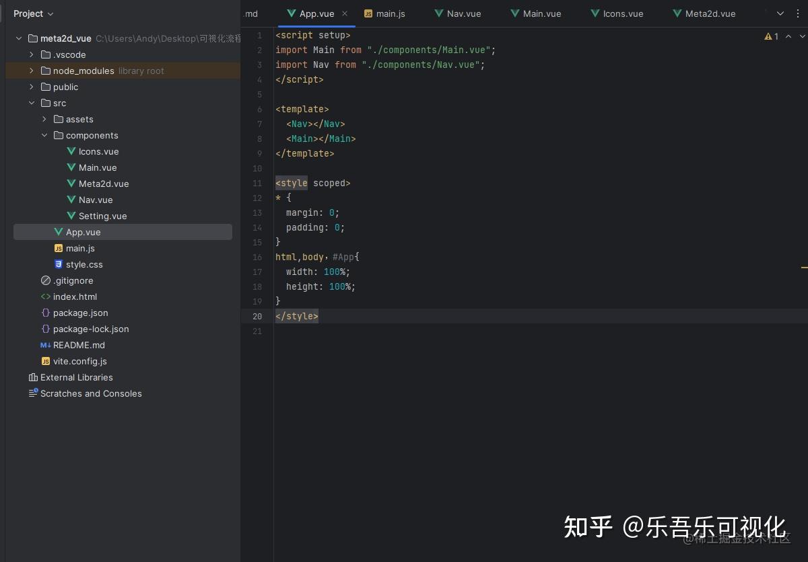Click line number 20 in the editor gutter
This screenshot has width=808, height=562.
coord(257,316)
